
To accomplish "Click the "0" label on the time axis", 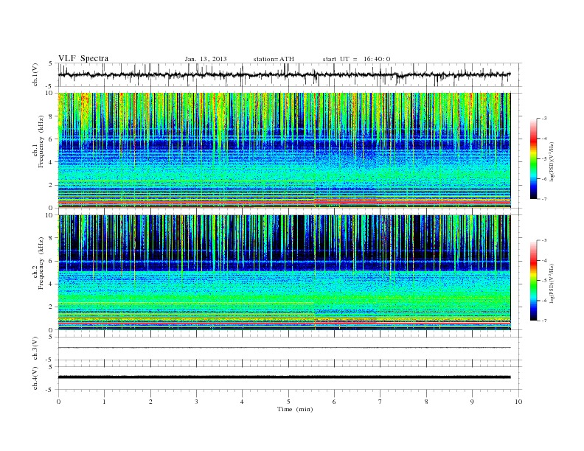I will 58,402.
